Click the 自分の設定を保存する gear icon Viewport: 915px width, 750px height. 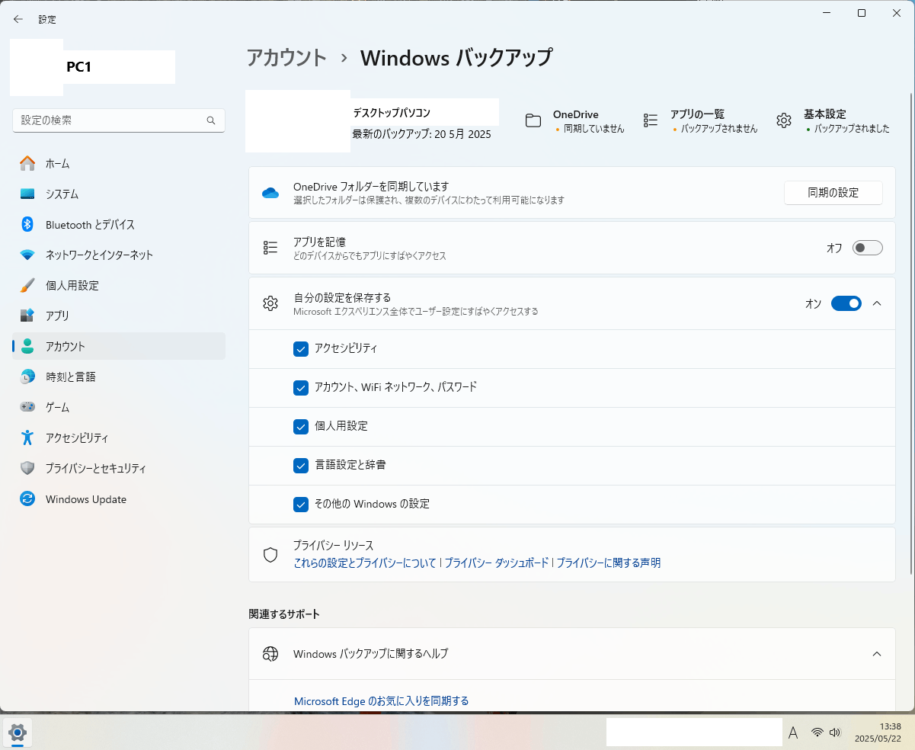coord(270,303)
